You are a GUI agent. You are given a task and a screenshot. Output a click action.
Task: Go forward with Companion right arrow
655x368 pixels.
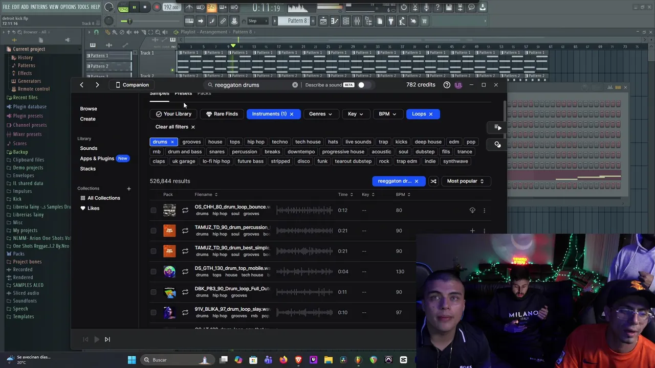[x=97, y=85]
